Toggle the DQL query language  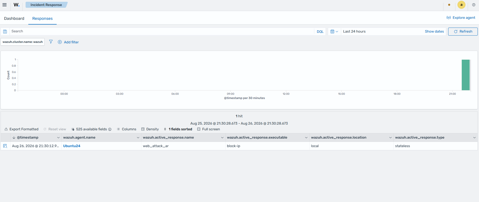click(x=320, y=32)
